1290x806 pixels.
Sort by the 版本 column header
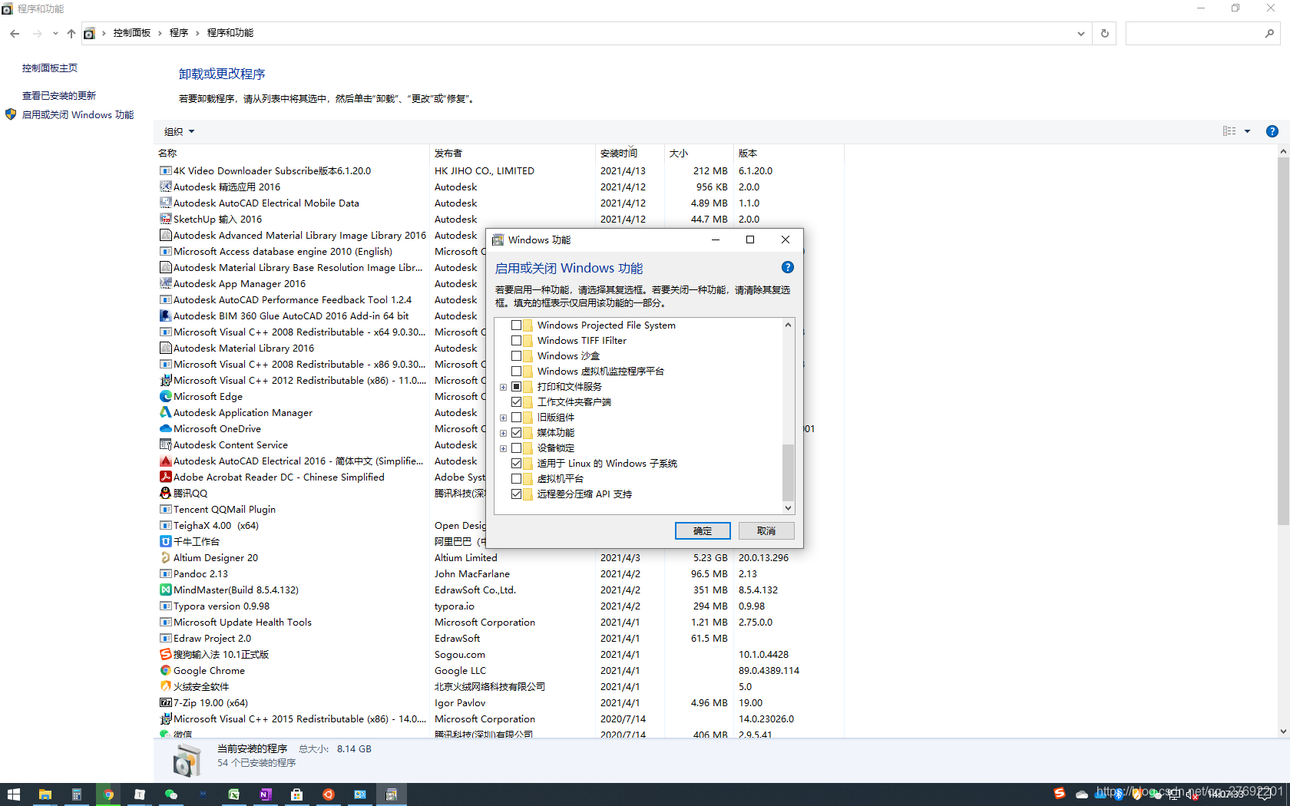coord(789,153)
